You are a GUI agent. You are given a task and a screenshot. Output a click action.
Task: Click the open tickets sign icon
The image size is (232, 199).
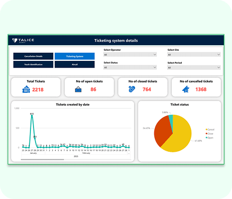pos(78,89)
